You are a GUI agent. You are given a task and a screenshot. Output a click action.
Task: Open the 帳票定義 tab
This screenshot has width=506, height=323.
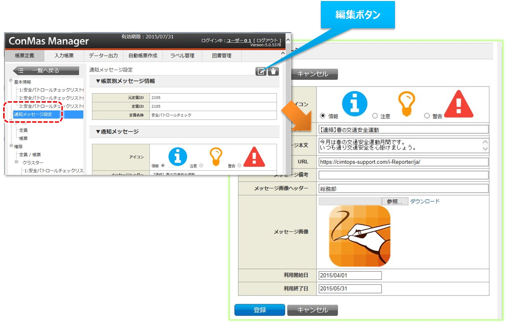25,56
